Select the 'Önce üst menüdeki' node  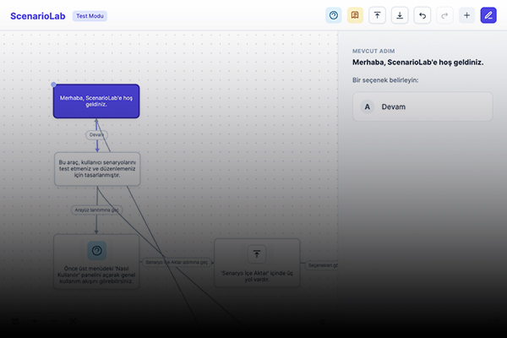pos(96,262)
